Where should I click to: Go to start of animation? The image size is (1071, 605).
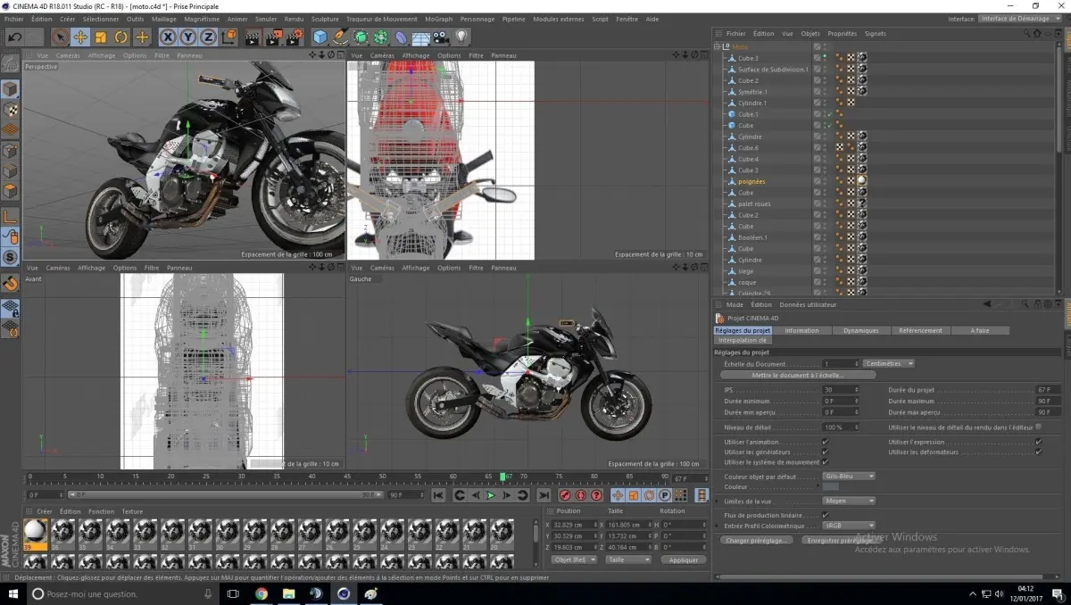point(438,495)
